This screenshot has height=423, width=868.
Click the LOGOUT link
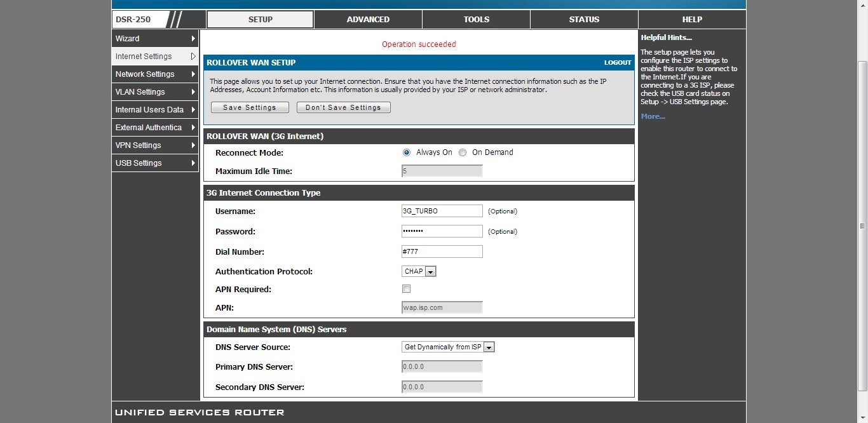click(x=617, y=63)
